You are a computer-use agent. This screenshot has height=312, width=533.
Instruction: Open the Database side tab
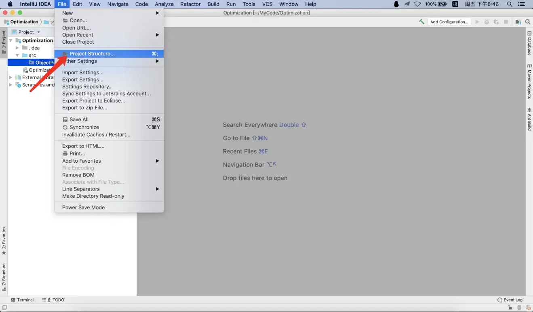pos(529,43)
